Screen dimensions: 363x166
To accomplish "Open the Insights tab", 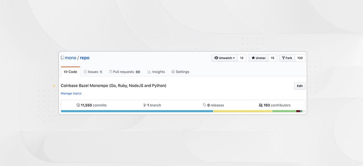I will tap(156, 71).
